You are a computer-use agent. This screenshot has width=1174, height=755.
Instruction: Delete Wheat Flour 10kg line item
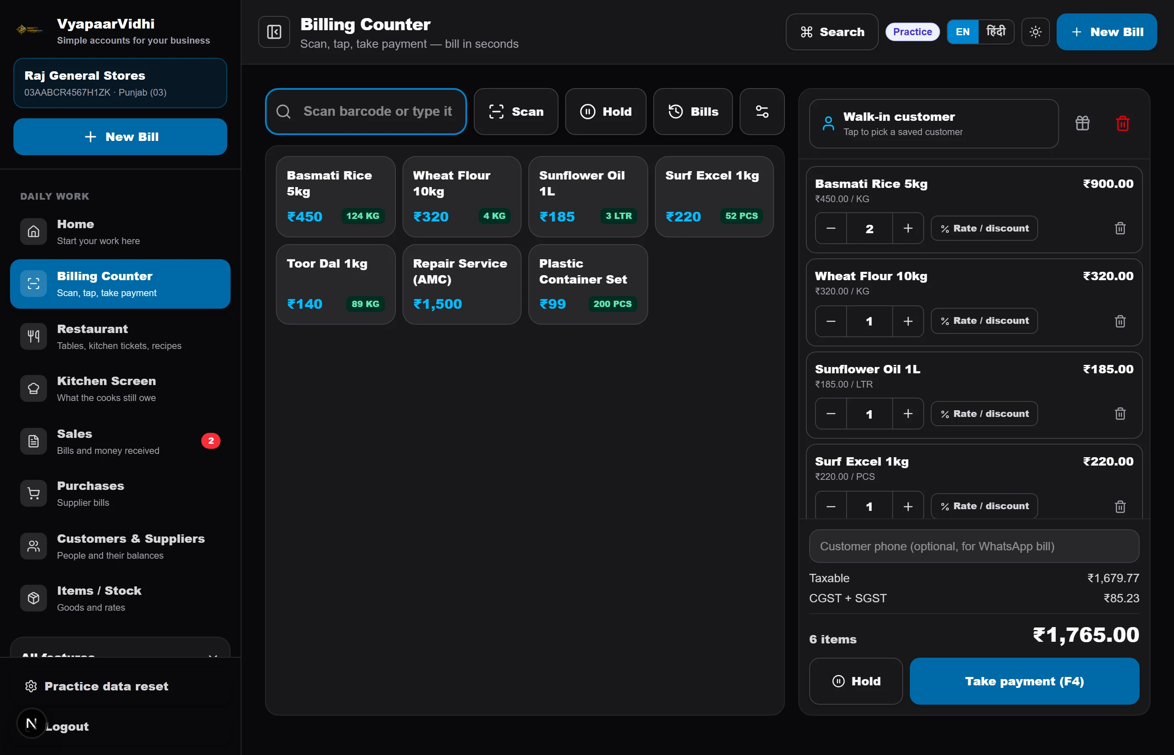[1119, 321]
